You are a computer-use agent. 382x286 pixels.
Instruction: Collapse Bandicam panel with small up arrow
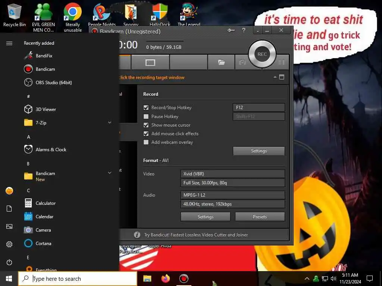pos(275,77)
